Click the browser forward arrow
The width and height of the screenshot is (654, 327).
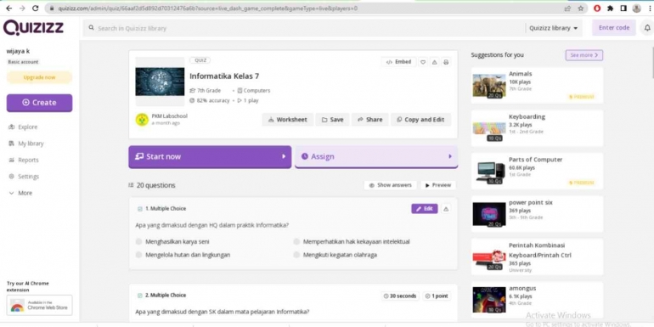click(x=22, y=8)
